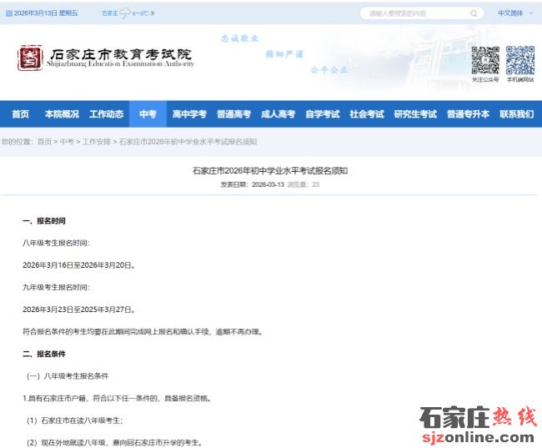Navigate to 研究生考试 section

tap(415, 114)
